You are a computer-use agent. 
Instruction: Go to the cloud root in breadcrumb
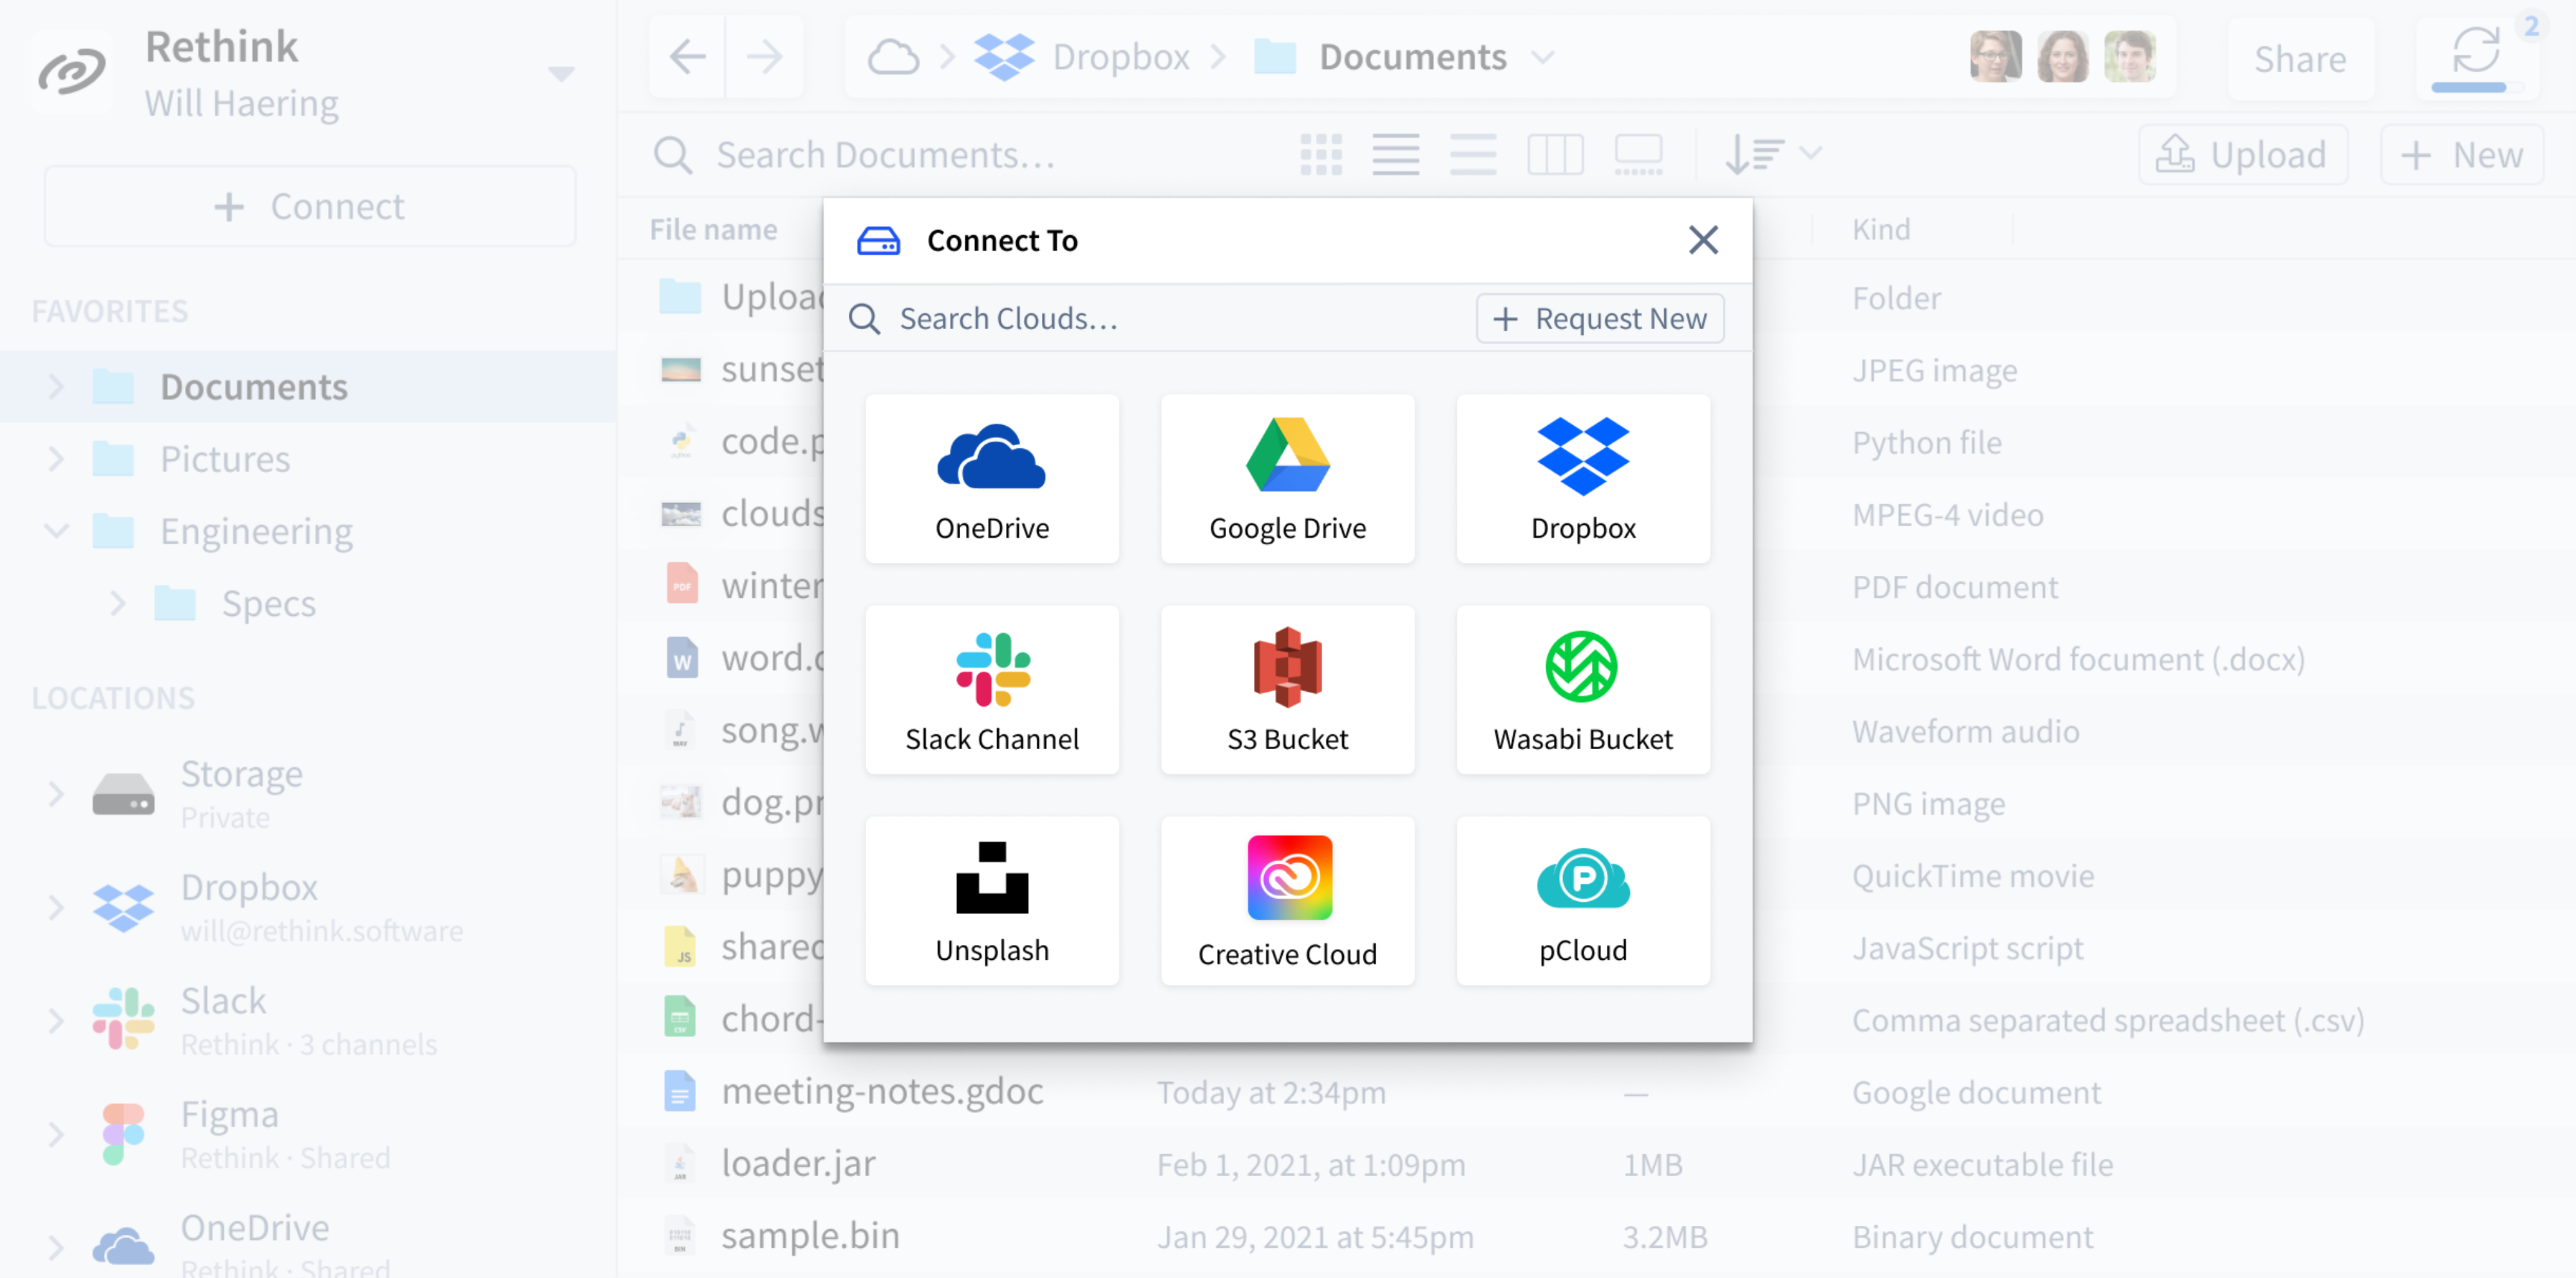coord(893,57)
